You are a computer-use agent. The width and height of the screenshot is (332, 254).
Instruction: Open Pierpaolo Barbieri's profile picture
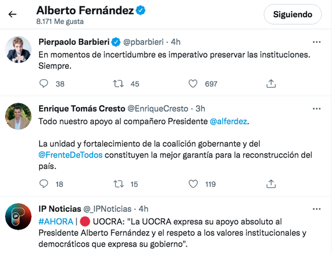18,50
